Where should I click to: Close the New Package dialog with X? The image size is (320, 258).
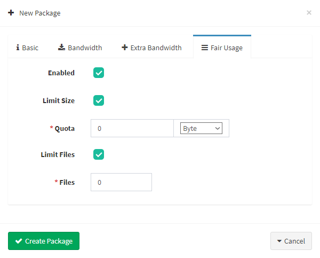[309, 13]
